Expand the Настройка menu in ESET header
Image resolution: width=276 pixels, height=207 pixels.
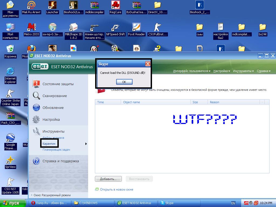click(222, 71)
